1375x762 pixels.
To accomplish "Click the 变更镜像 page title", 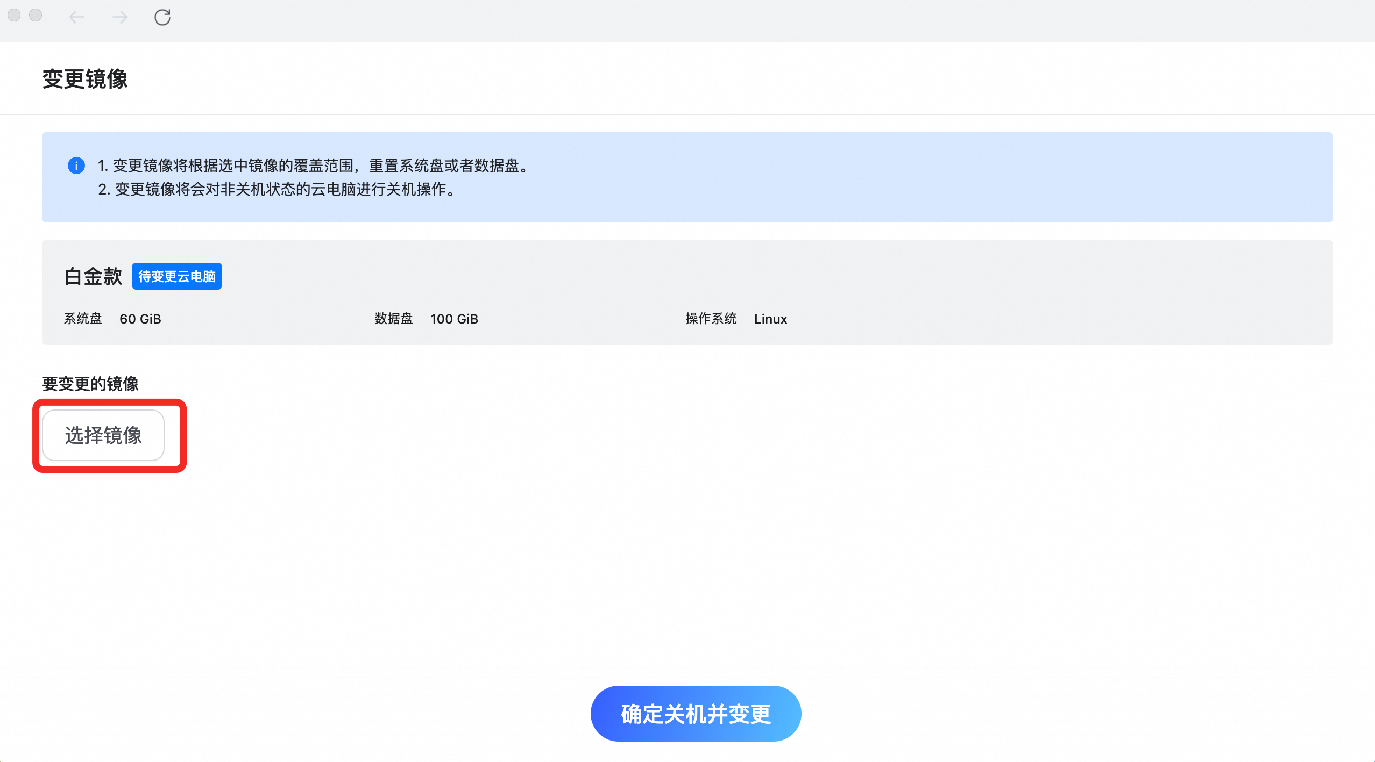I will click(x=85, y=79).
